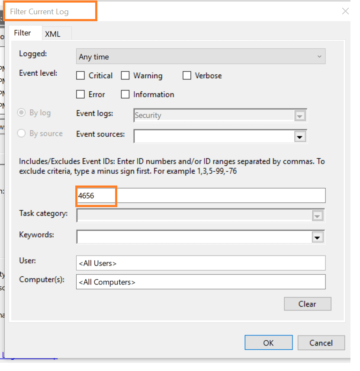Select the By log radio button
Viewport: 360px width, 371px height.
22,112
